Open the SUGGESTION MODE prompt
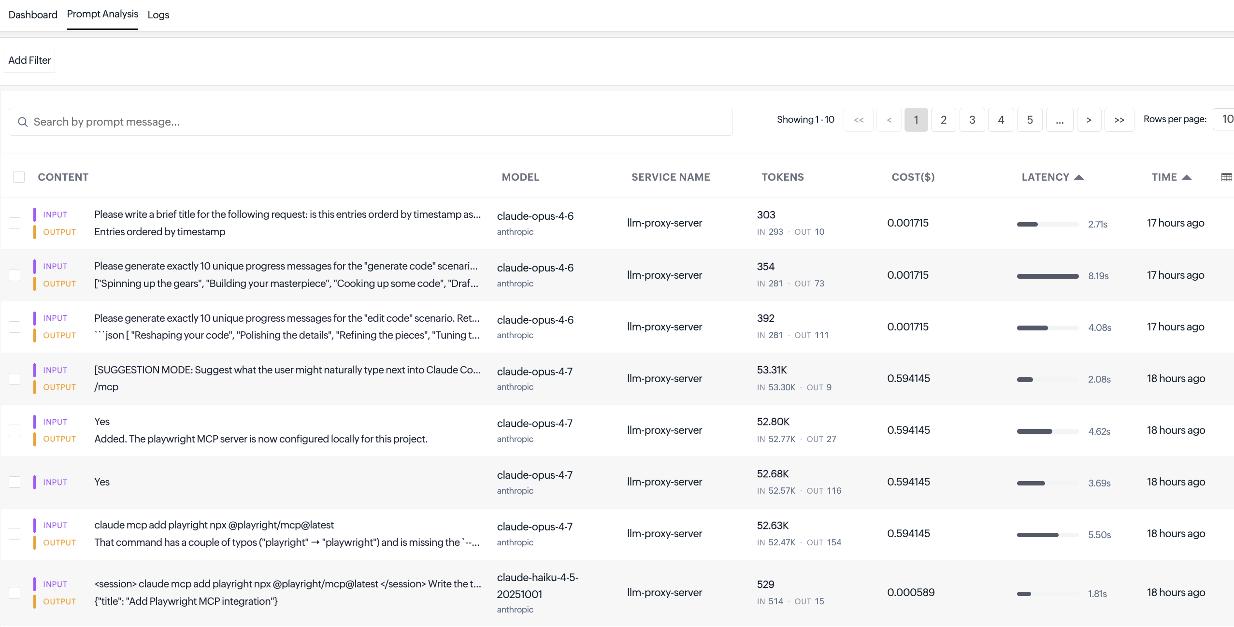This screenshot has width=1234, height=627. point(287,370)
